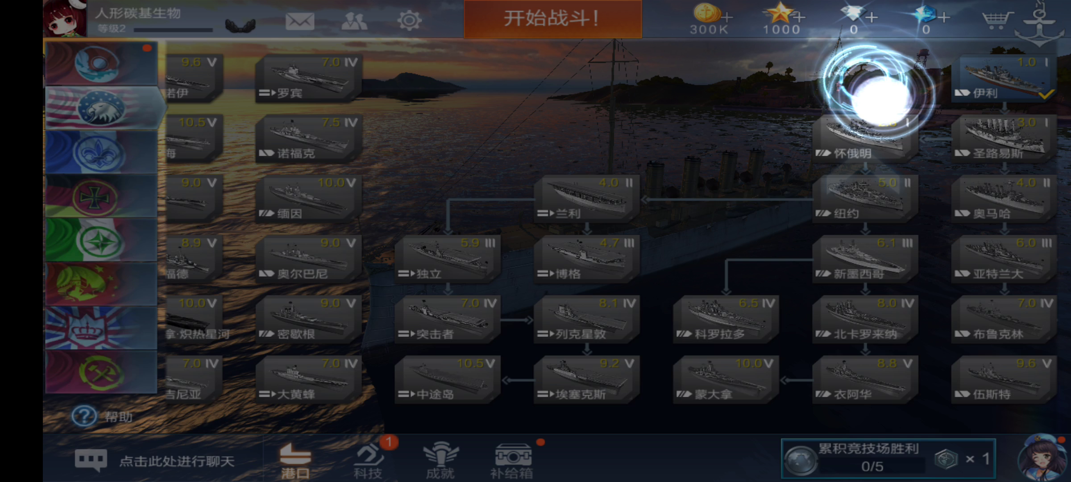Open the 补给箱 supply box tab
Viewport: 1071px width, 482px height.
coord(512,461)
